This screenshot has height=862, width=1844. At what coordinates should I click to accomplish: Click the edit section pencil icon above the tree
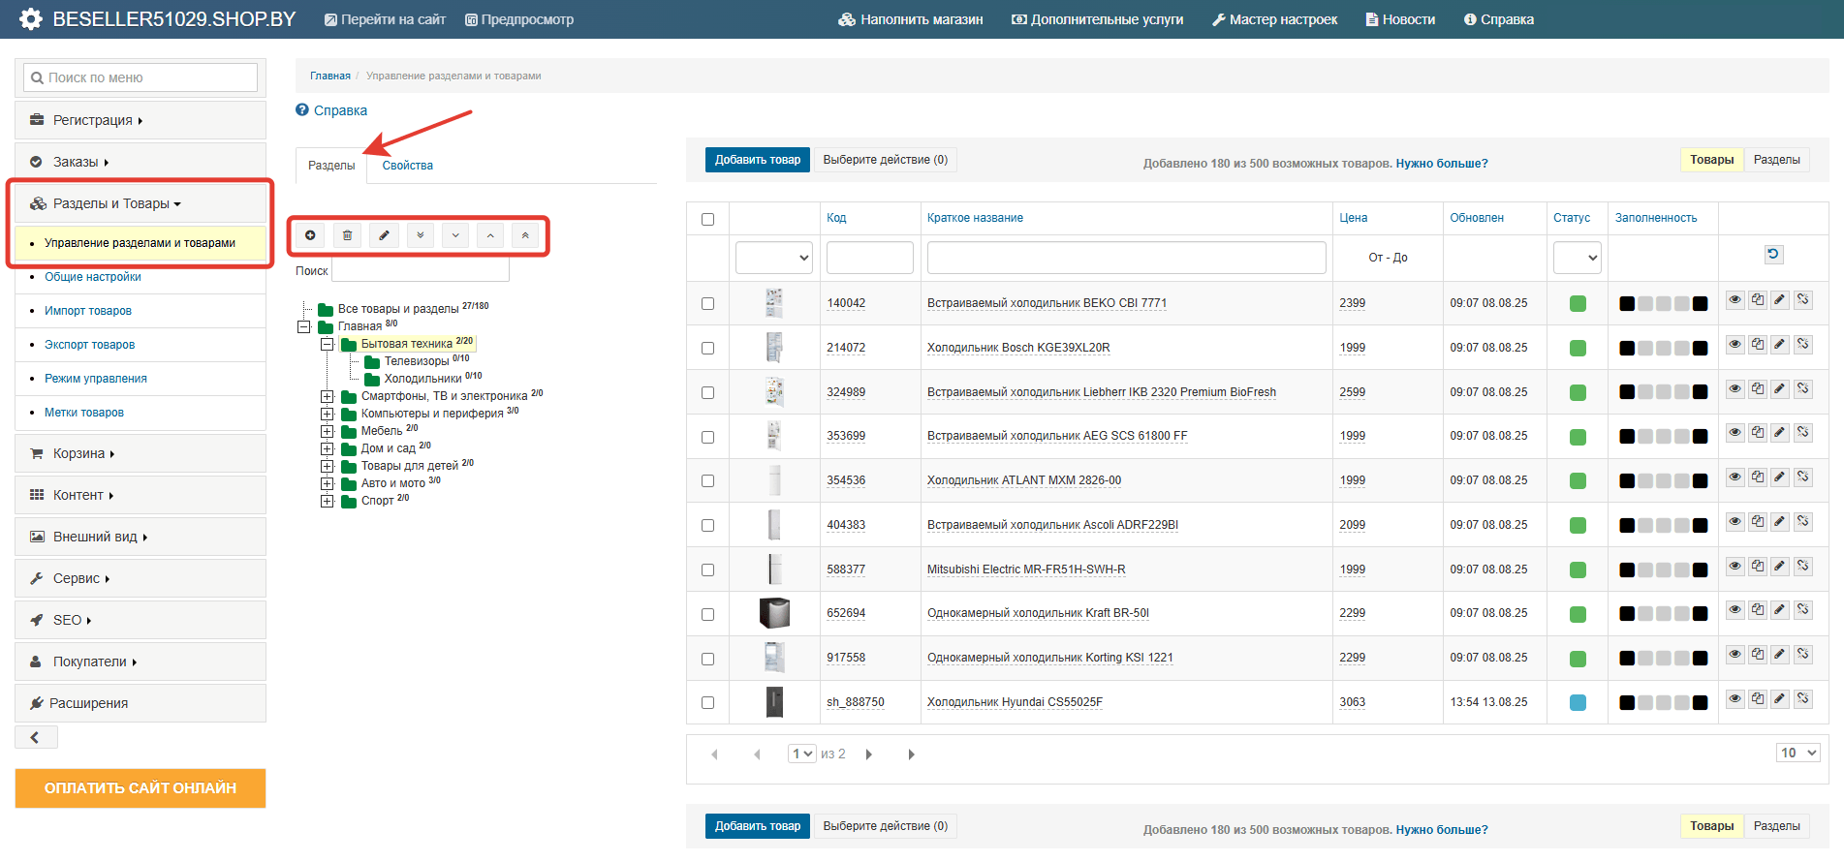coord(384,235)
